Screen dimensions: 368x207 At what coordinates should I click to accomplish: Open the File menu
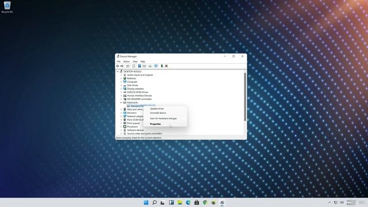(x=118, y=62)
